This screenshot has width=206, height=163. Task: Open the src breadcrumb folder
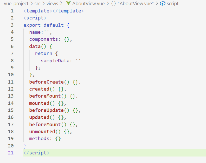pos(37,4)
